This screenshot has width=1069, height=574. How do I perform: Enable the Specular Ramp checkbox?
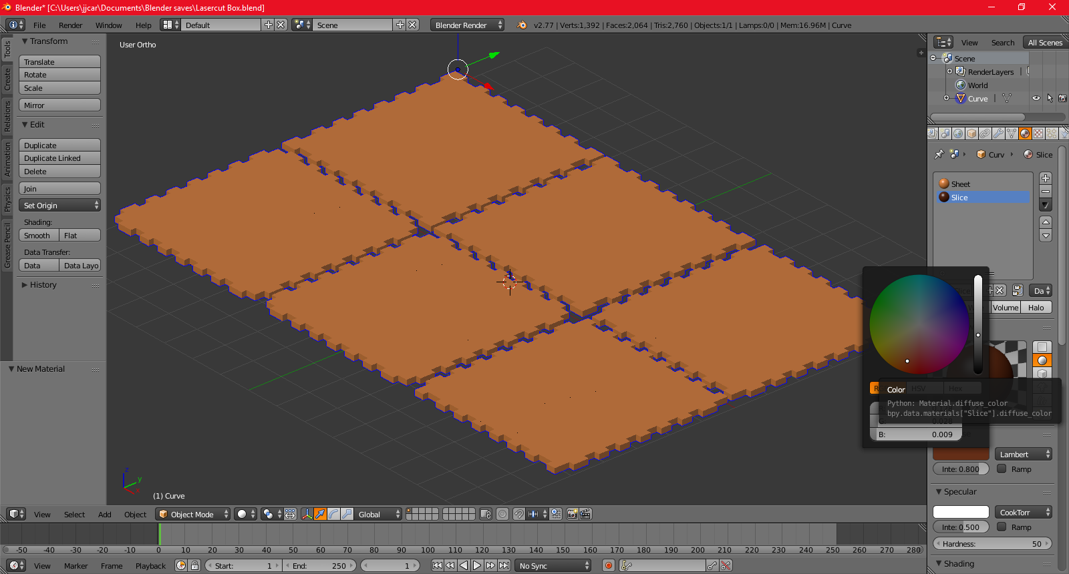pos(1002,526)
